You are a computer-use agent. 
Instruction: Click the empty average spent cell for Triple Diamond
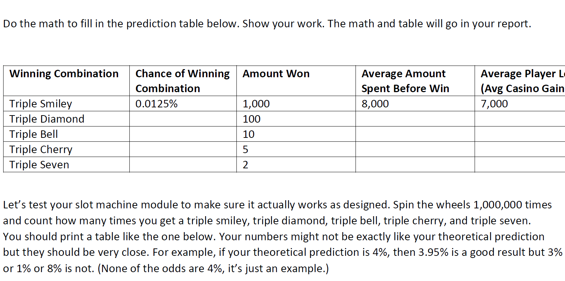coord(415,119)
